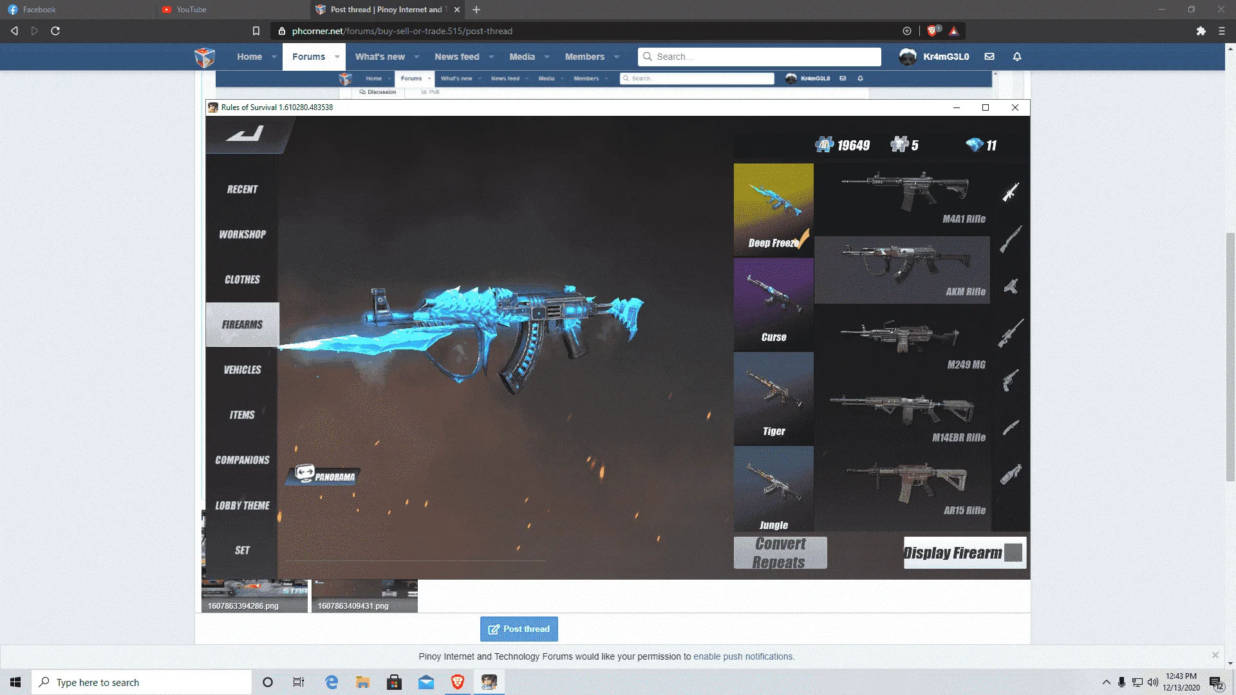Open the browser main menu

[x=1222, y=31]
